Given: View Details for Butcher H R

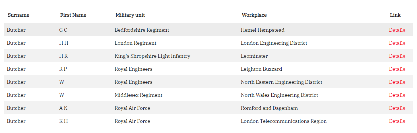Looking at the screenshot, I should [x=397, y=56].
